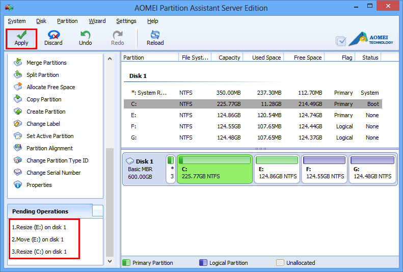
Task: Open the Wizard menu
Action: click(x=97, y=21)
